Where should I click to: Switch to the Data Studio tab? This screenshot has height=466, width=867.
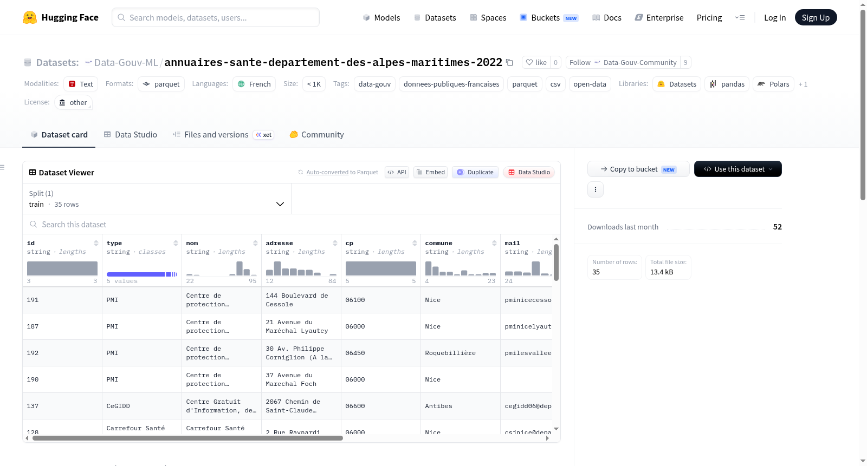[x=131, y=135]
